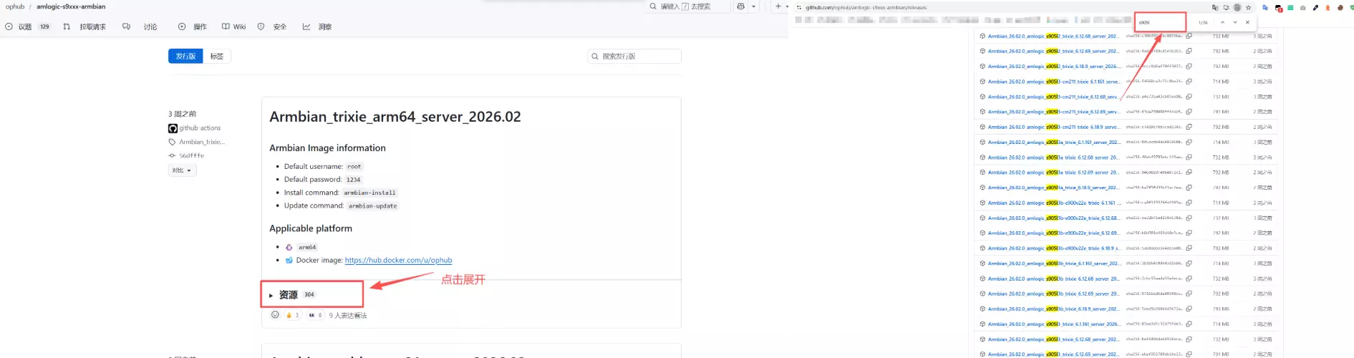Open the 拉取请求 (Pull requests) tab
The image size is (1354, 358).
(85, 26)
